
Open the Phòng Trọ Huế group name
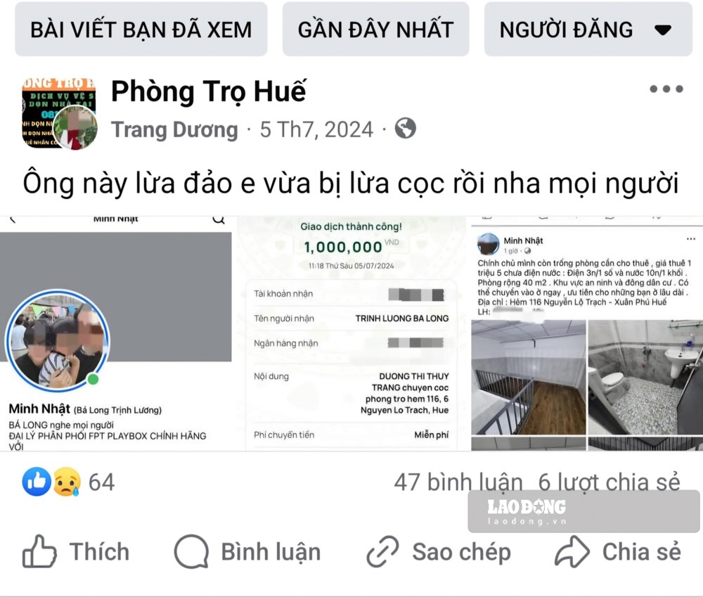[209, 91]
